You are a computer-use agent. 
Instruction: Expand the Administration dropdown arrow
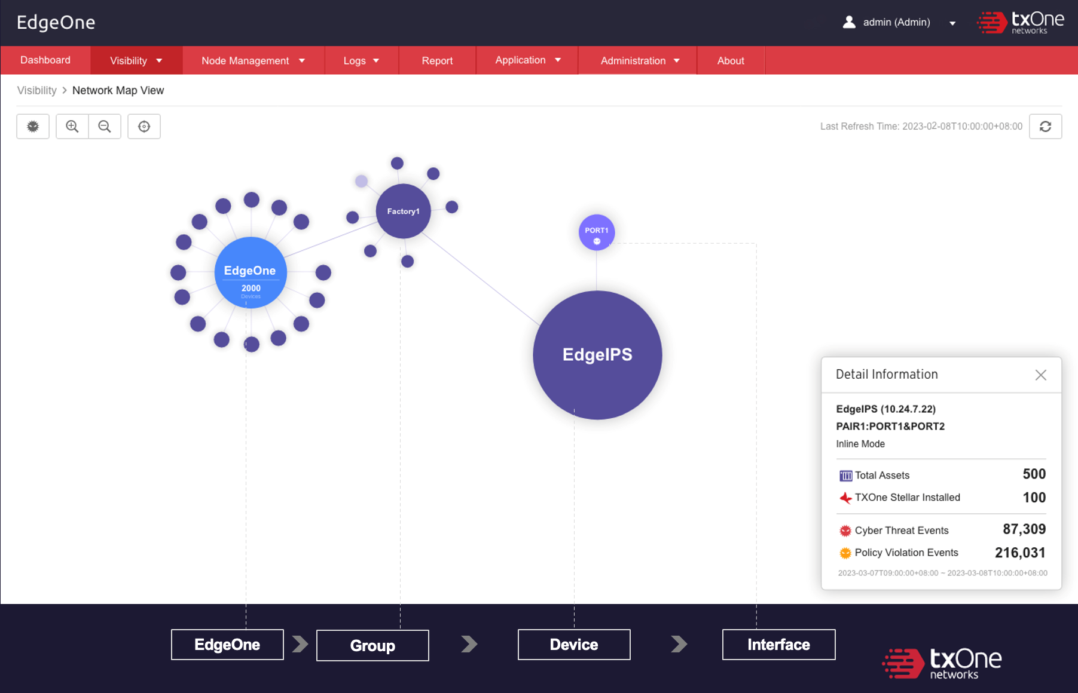coord(677,61)
